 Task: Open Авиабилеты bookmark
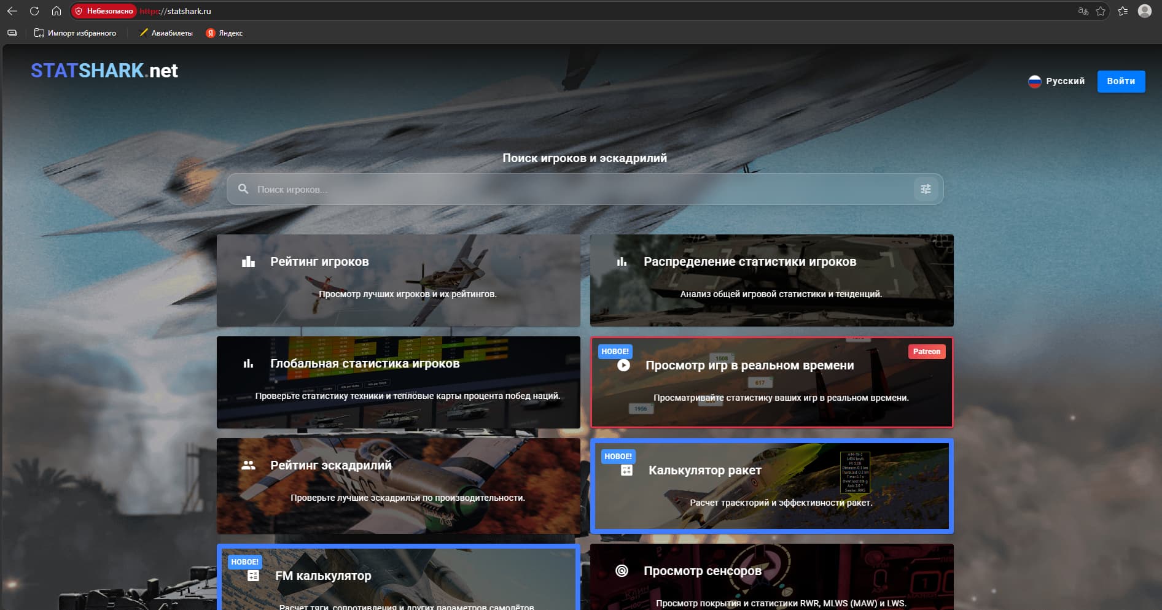166,33
